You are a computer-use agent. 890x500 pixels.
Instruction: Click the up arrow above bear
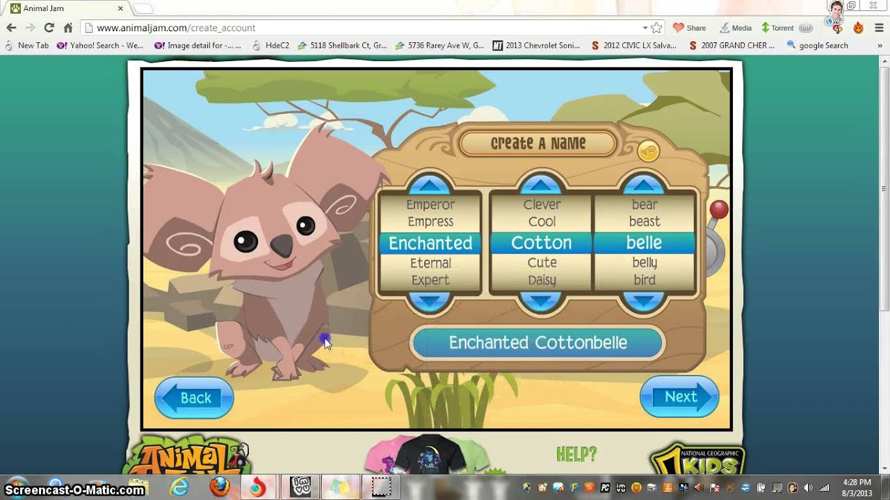pyautogui.click(x=644, y=185)
